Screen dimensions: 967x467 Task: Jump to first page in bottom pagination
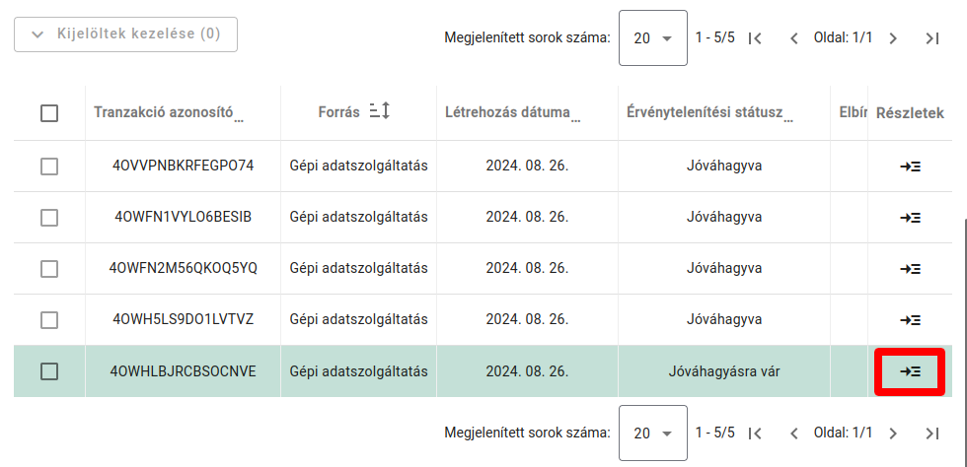click(x=756, y=433)
